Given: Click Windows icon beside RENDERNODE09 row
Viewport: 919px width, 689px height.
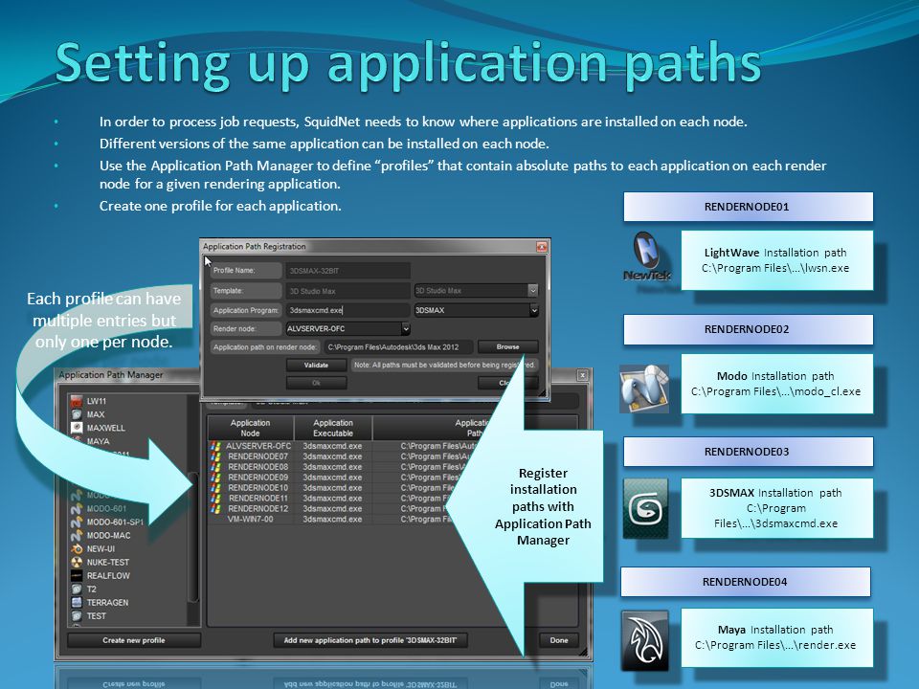Looking at the screenshot, I should click(215, 478).
